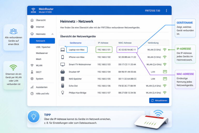This screenshot has width=199, height=133.
Task: Open Hilfe und Info menu item
Action: 42,94
